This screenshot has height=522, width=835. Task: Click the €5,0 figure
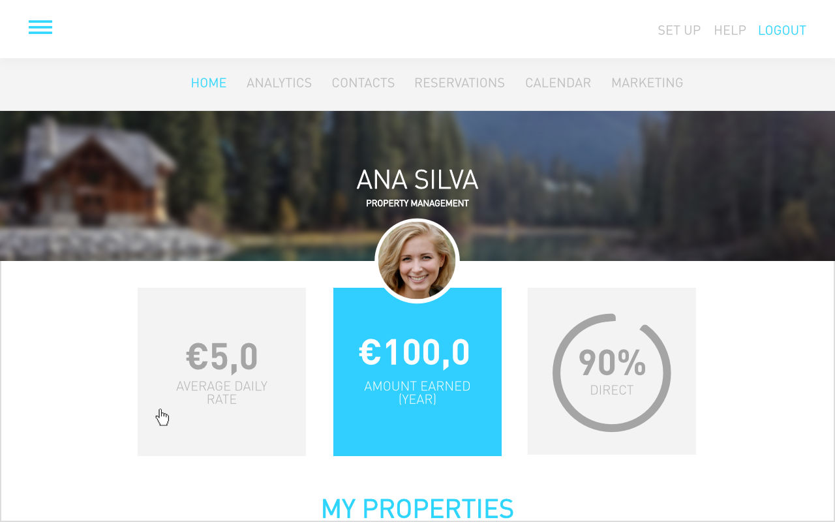[x=222, y=357]
